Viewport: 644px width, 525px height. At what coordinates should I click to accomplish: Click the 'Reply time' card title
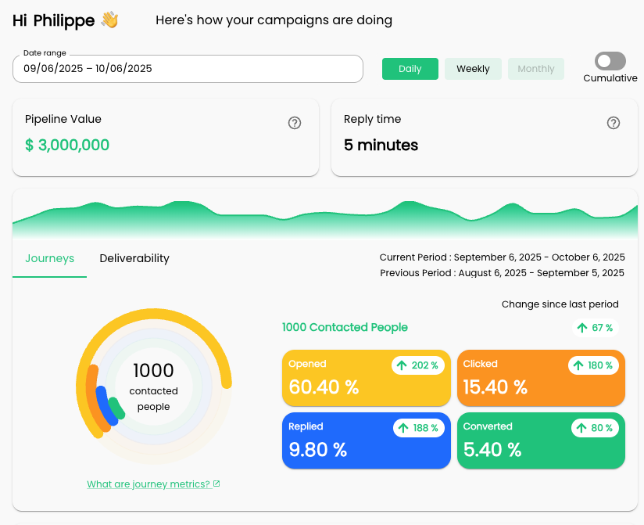click(x=372, y=119)
